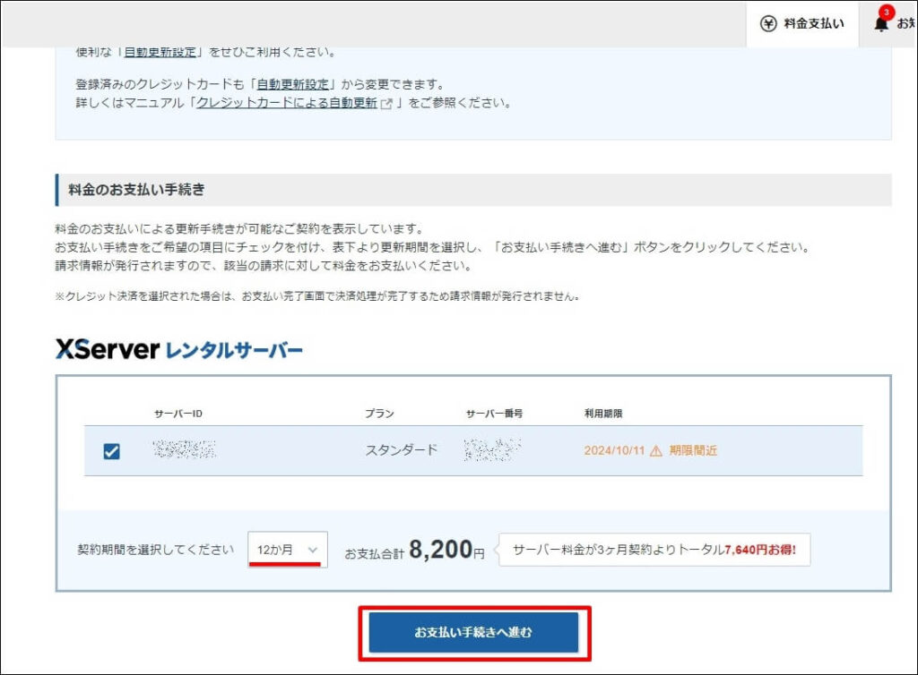Uncheck the server row checkbox

point(111,451)
